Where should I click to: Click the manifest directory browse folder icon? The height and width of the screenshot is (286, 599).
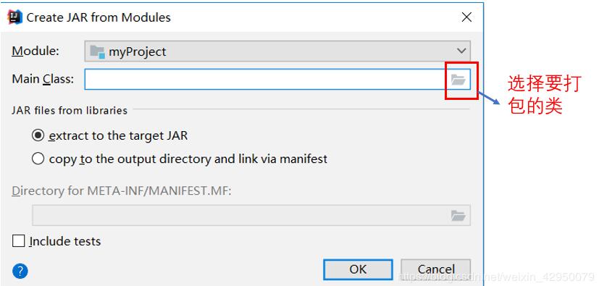458,215
